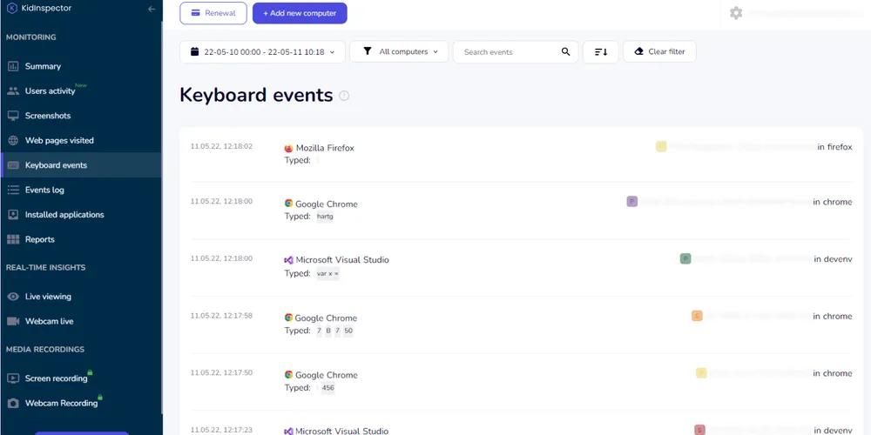Click the magnifier search icon
The height and width of the screenshot is (435, 871).
click(x=566, y=52)
